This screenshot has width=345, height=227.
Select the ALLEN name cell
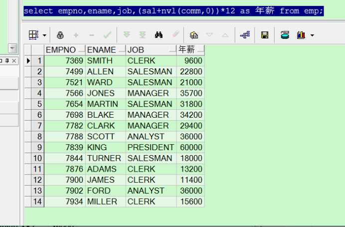(x=105, y=71)
